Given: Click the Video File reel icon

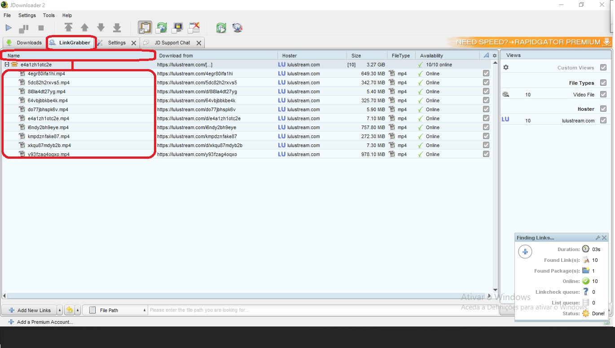Looking at the screenshot, I should 505,95.
